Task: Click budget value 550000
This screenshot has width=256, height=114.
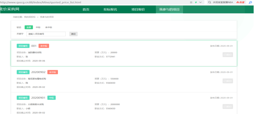Action: (x=114, y=79)
